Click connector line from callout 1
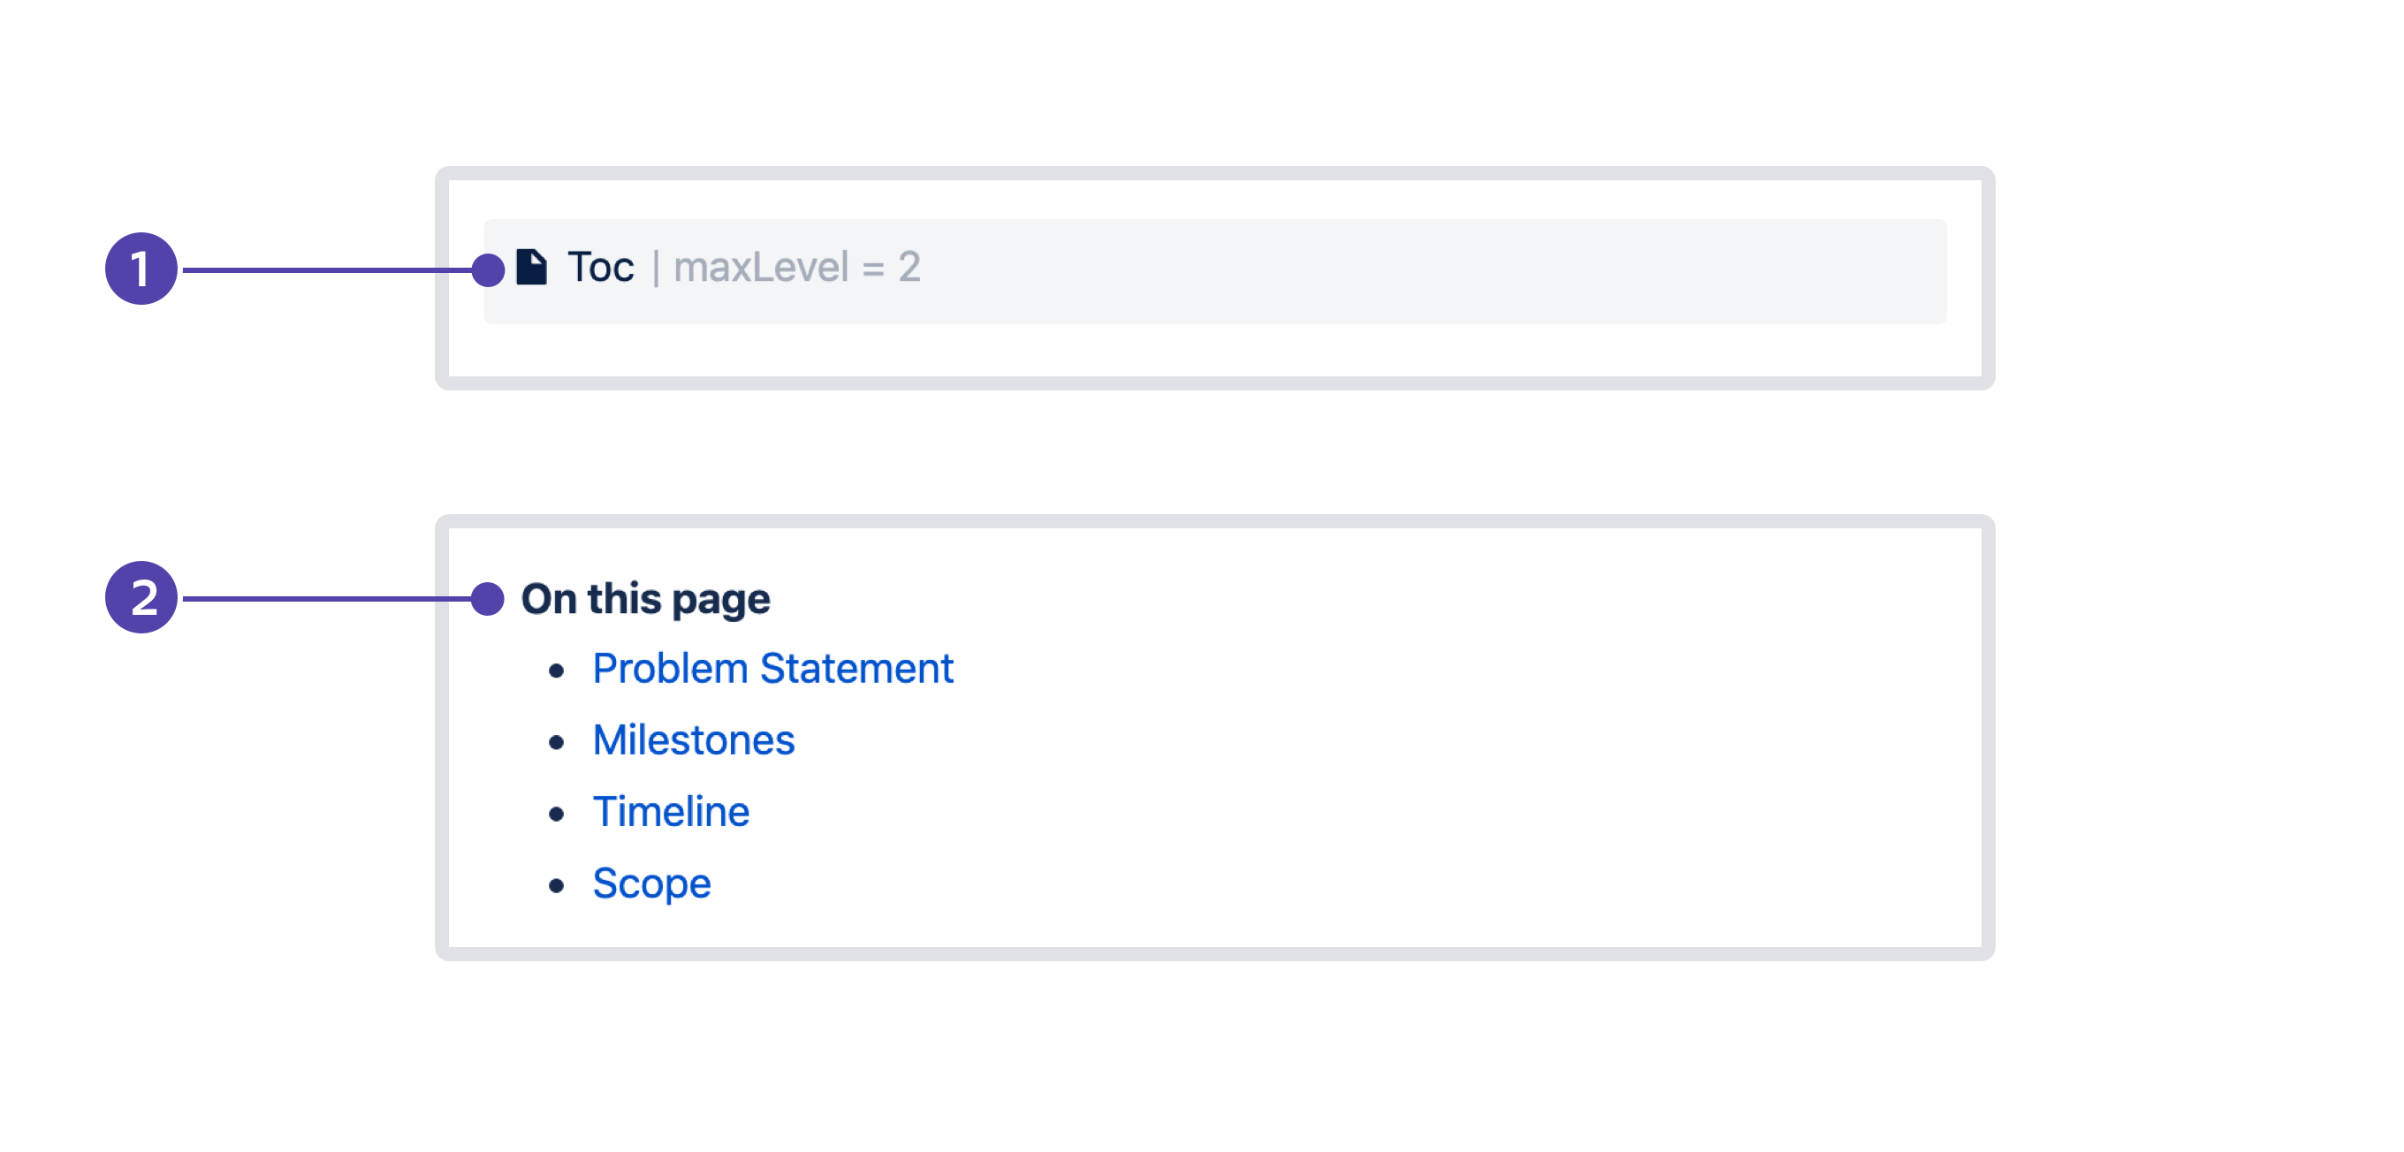The height and width of the screenshot is (1152, 2404). [x=327, y=269]
